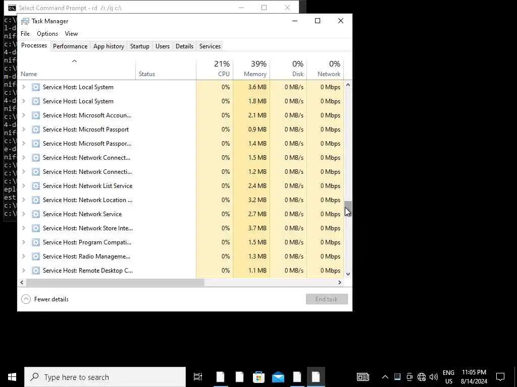
Task: Click the horizontal scroll right arrow
Action: (x=340, y=282)
